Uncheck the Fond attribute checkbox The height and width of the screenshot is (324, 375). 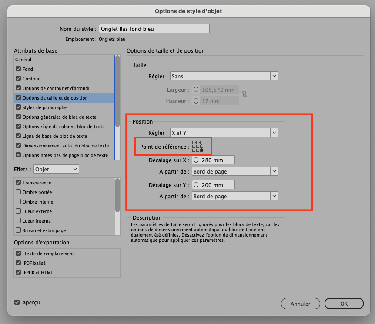pos(18,69)
